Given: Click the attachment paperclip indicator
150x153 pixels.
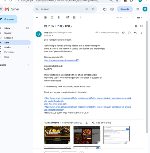Looking at the screenshot, I should [x=97, y=32].
